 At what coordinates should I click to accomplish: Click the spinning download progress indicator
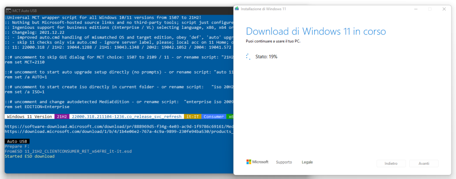click(x=248, y=57)
